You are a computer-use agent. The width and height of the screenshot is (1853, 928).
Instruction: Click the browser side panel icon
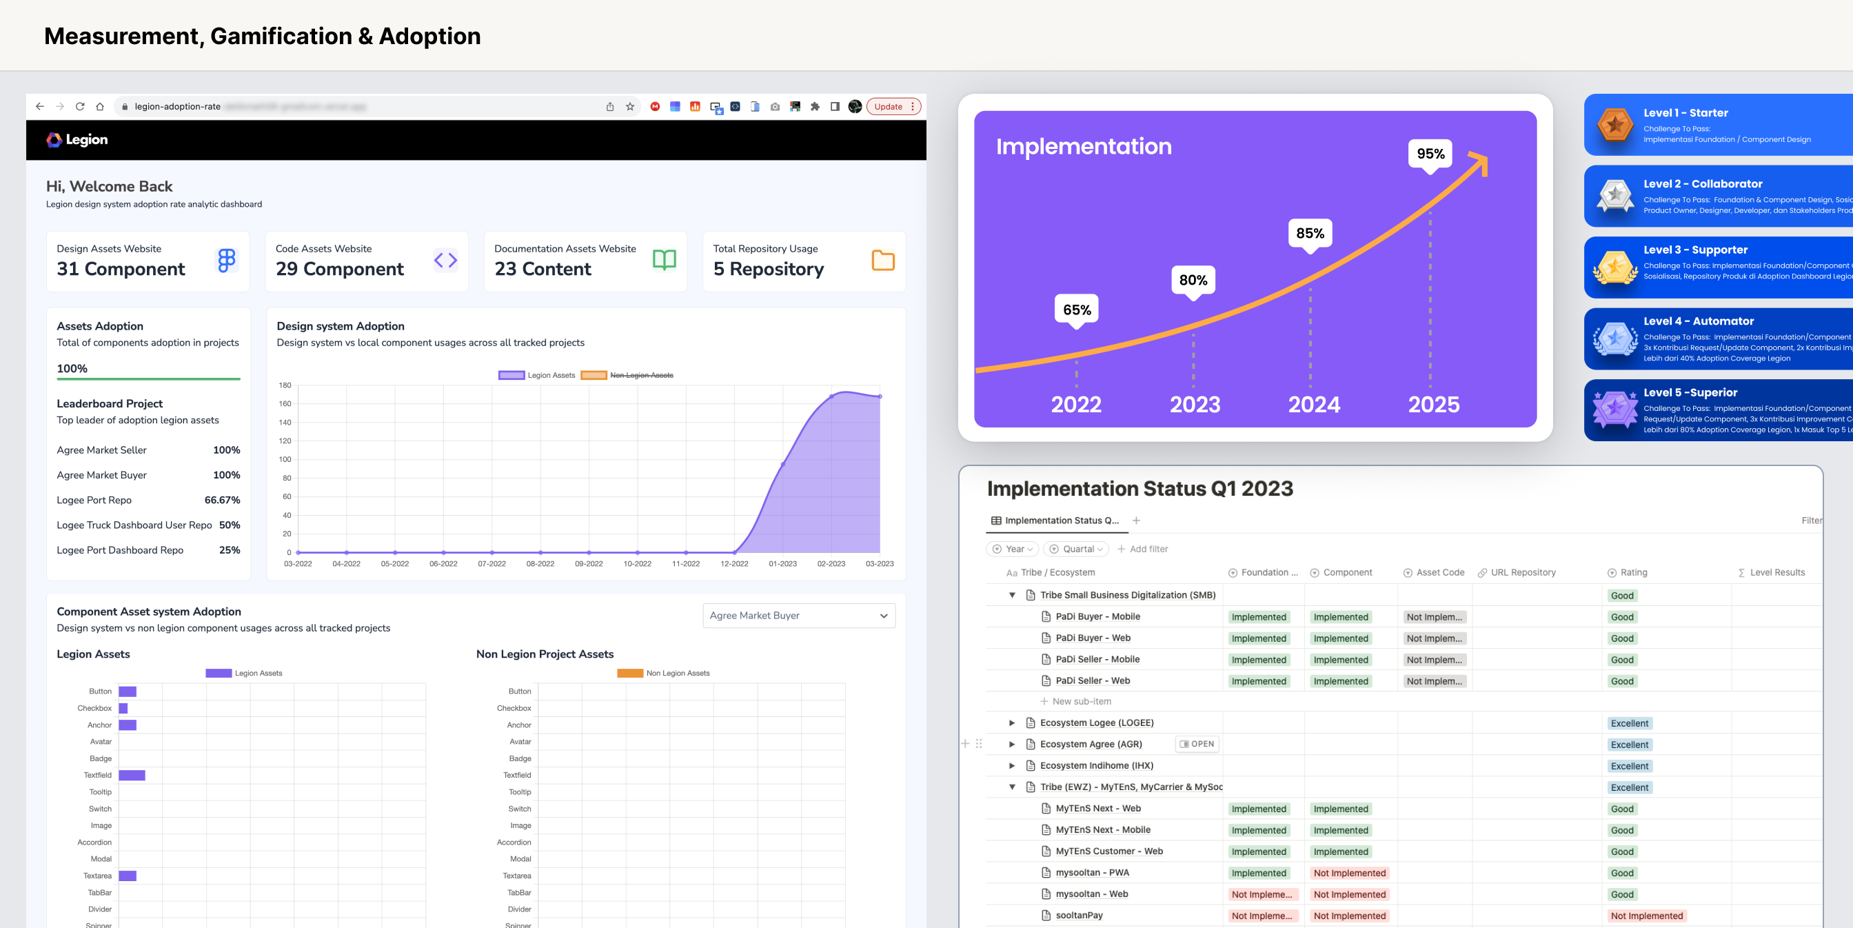pos(835,106)
